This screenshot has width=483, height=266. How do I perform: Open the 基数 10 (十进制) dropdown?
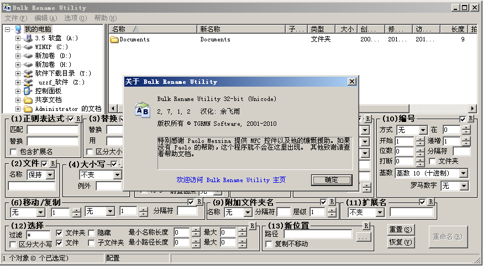(x=464, y=173)
